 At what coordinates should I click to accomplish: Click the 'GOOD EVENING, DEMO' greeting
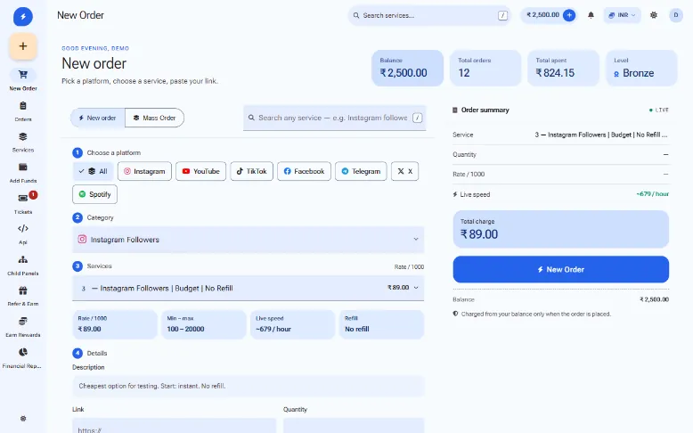pyautogui.click(x=95, y=48)
